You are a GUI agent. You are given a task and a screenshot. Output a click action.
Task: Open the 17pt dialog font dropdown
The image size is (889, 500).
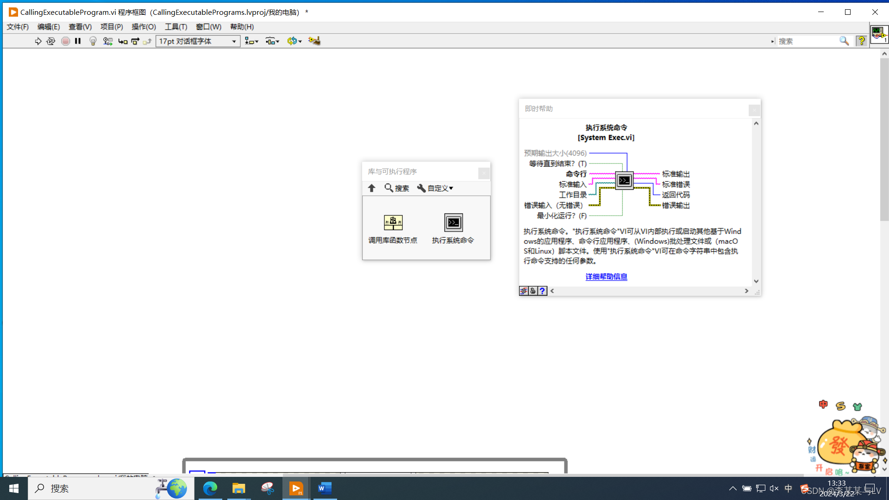coord(234,41)
